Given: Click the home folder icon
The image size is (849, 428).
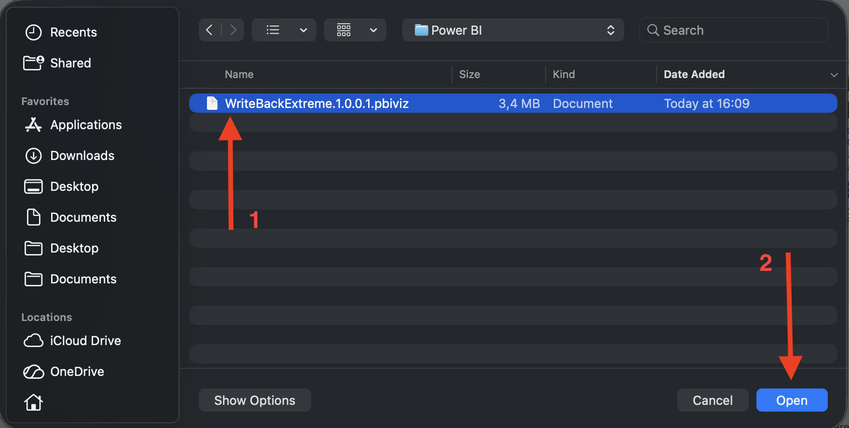Looking at the screenshot, I should point(34,402).
